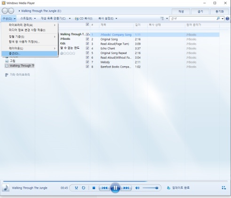This screenshot has height=198, width=231.
Task: Switch to the 동기화 tab
Action: (220, 12)
